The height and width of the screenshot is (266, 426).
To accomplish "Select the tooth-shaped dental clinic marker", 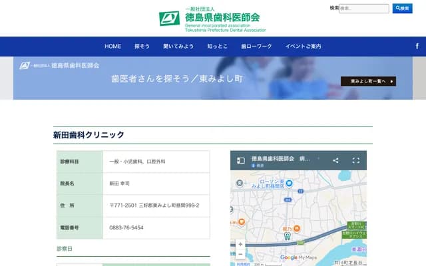I will point(287,236).
